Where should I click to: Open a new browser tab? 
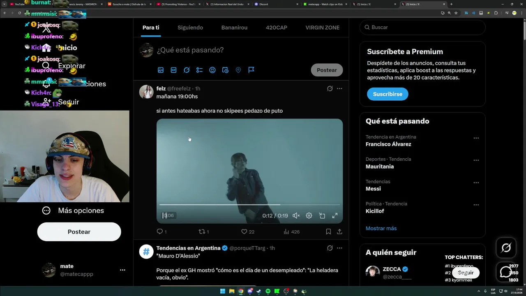pos(451,4)
